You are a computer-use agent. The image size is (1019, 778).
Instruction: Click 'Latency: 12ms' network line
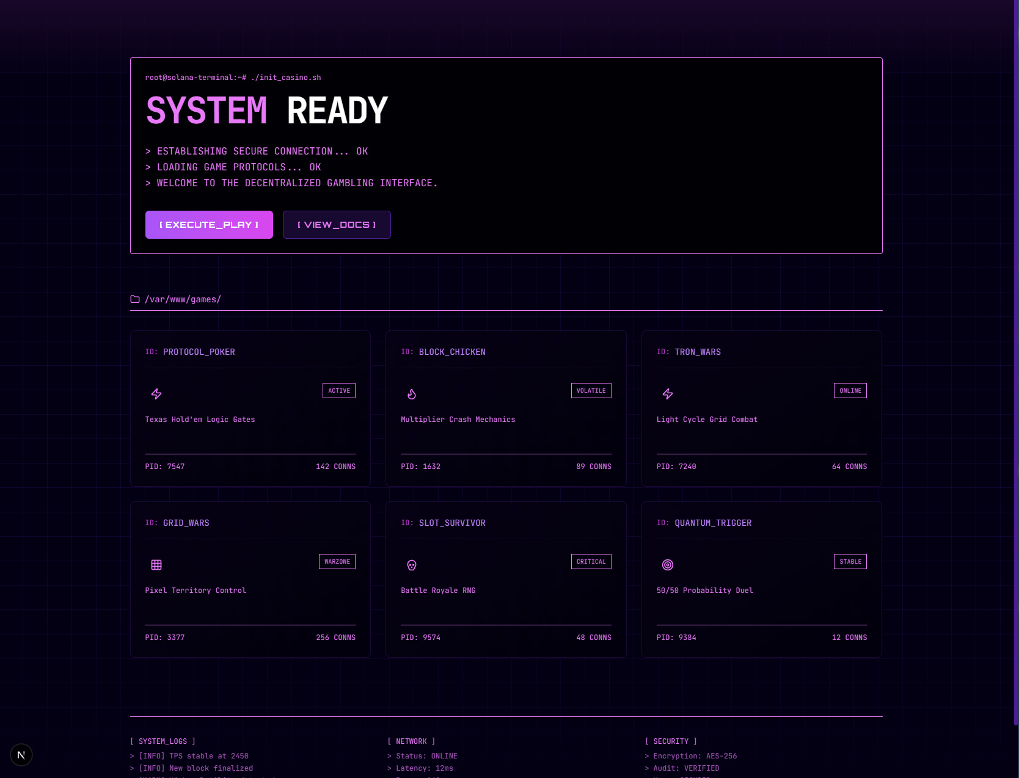(x=420, y=768)
